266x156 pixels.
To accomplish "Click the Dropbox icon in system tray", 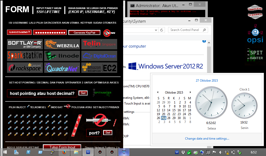I will pos(183,152).
